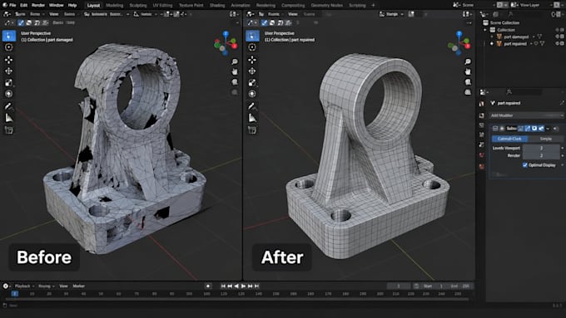Click the navigation gizmo in right viewport
This screenshot has width=566, height=318.
tap(459, 43)
